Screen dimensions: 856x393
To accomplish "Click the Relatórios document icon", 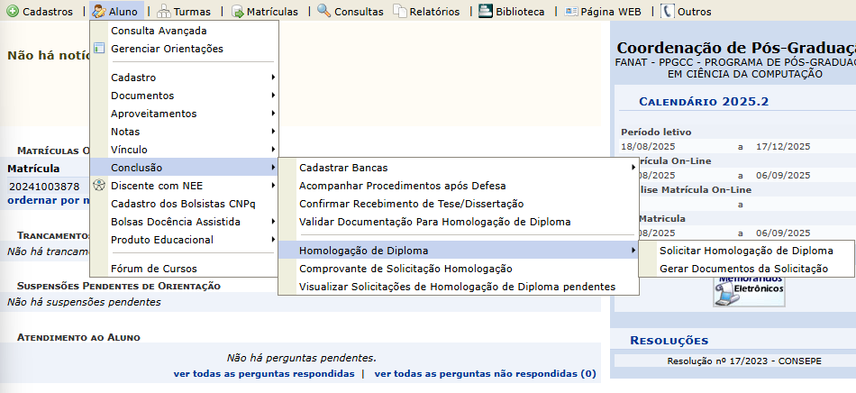I will pyautogui.click(x=400, y=12).
